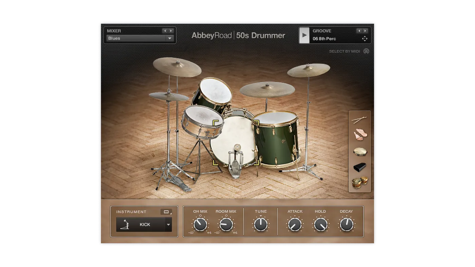Select the tambourine percussion icon
The image size is (475, 267).
coord(360,152)
